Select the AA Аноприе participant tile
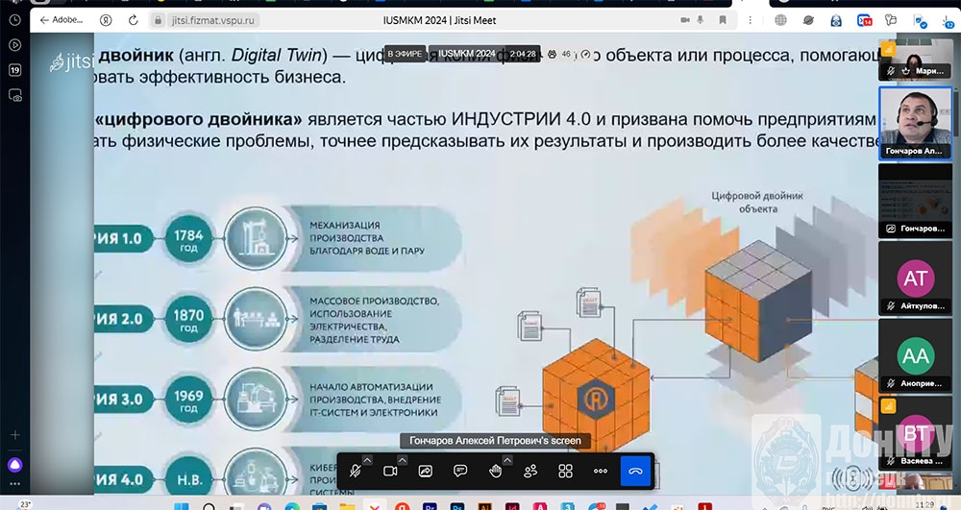This screenshot has width=961, height=510. coord(916,355)
